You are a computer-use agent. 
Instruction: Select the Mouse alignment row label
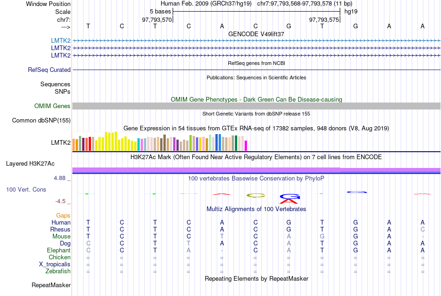(x=61, y=237)
